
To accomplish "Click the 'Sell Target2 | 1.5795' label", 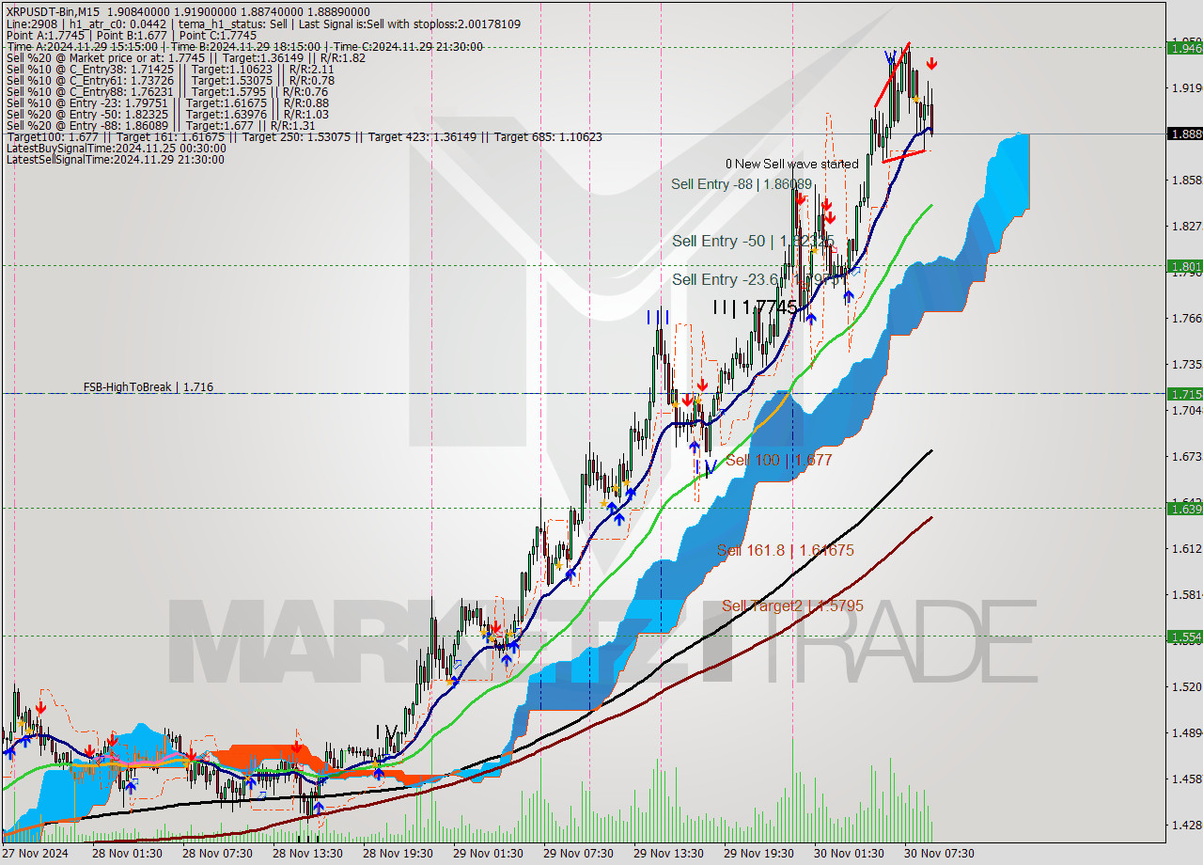I will click(x=792, y=606).
